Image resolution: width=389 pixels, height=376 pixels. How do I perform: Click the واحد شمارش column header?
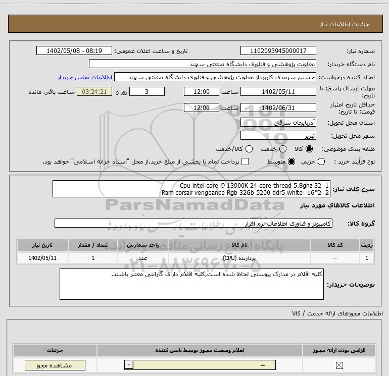pos(143,245)
